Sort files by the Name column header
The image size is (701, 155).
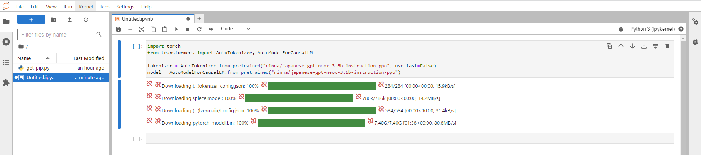tap(24, 58)
